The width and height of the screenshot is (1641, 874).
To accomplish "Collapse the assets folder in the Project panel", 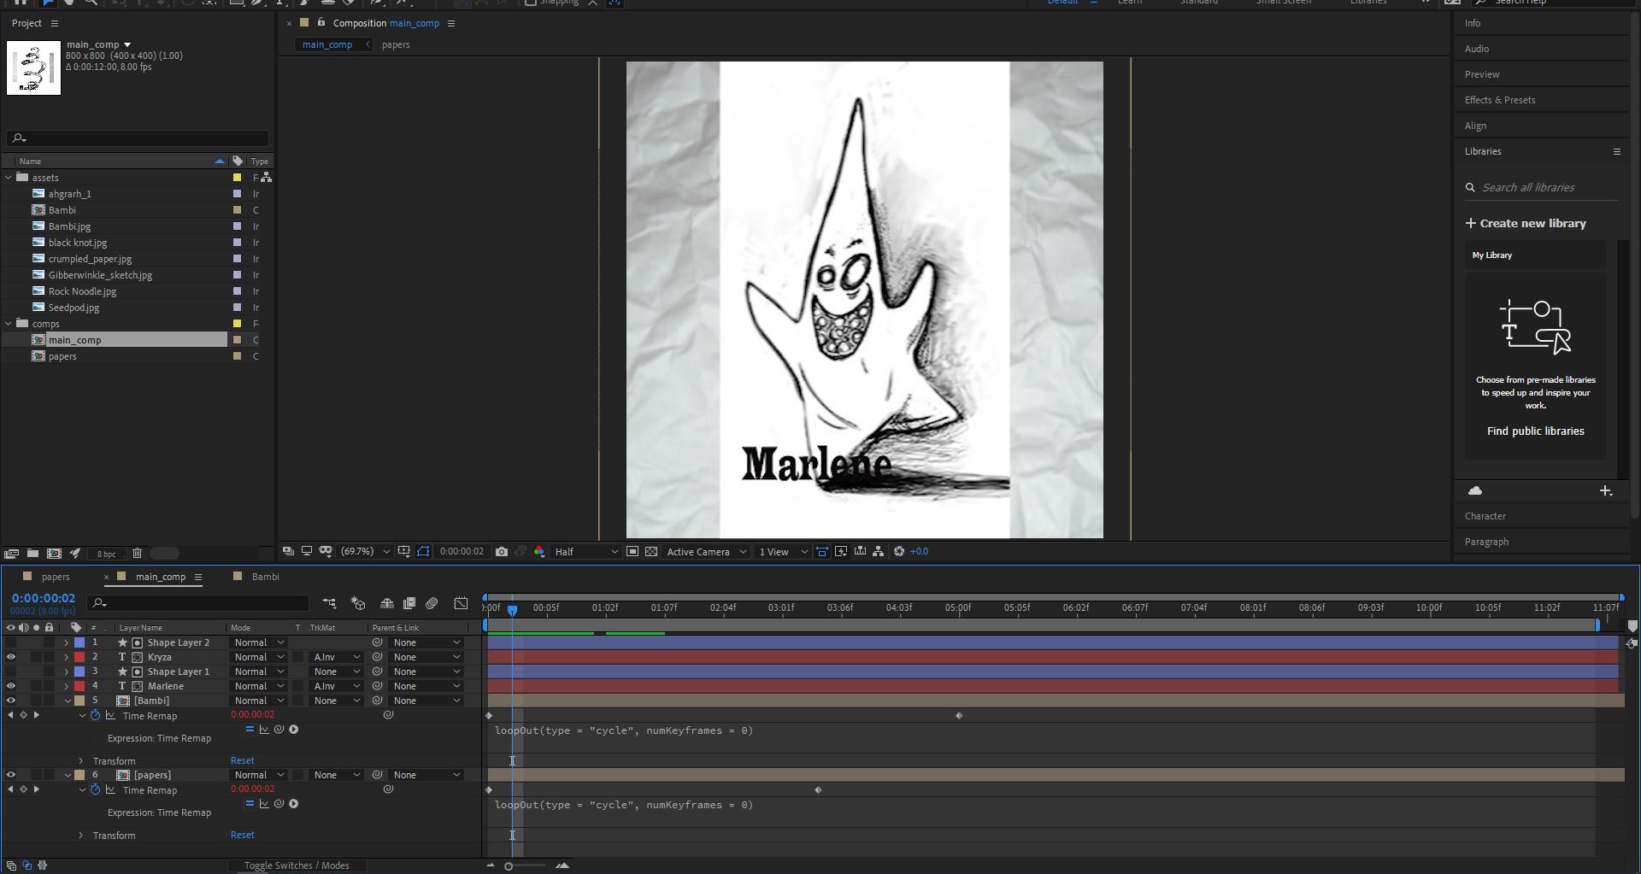I will coord(9,177).
